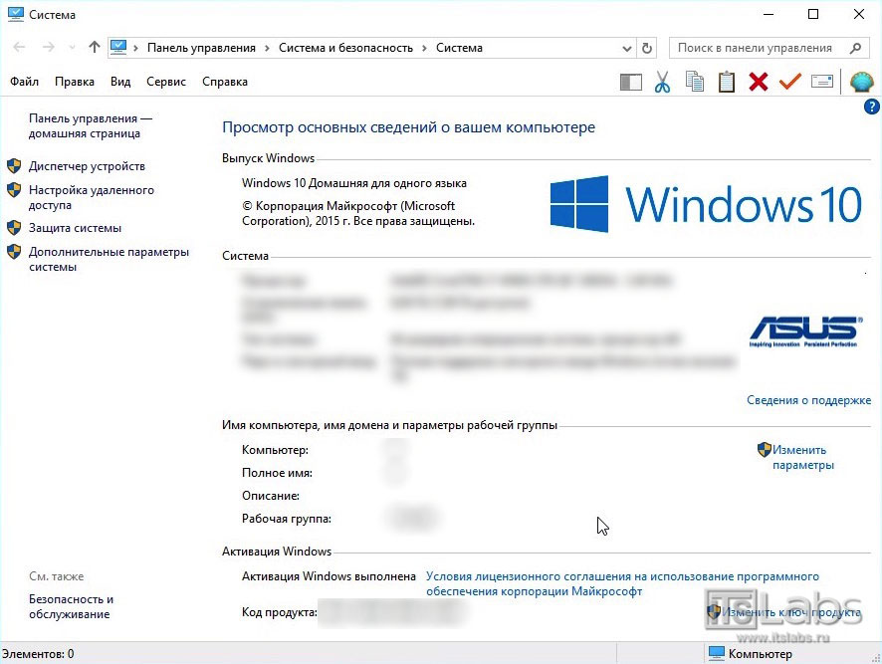Viewport: 882px width, 664px height.
Task: Click the Полное имя label
Action: click(277, 473)
